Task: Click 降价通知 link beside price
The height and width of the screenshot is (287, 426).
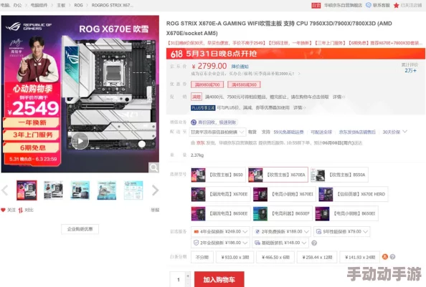Action: coord(240,67)
